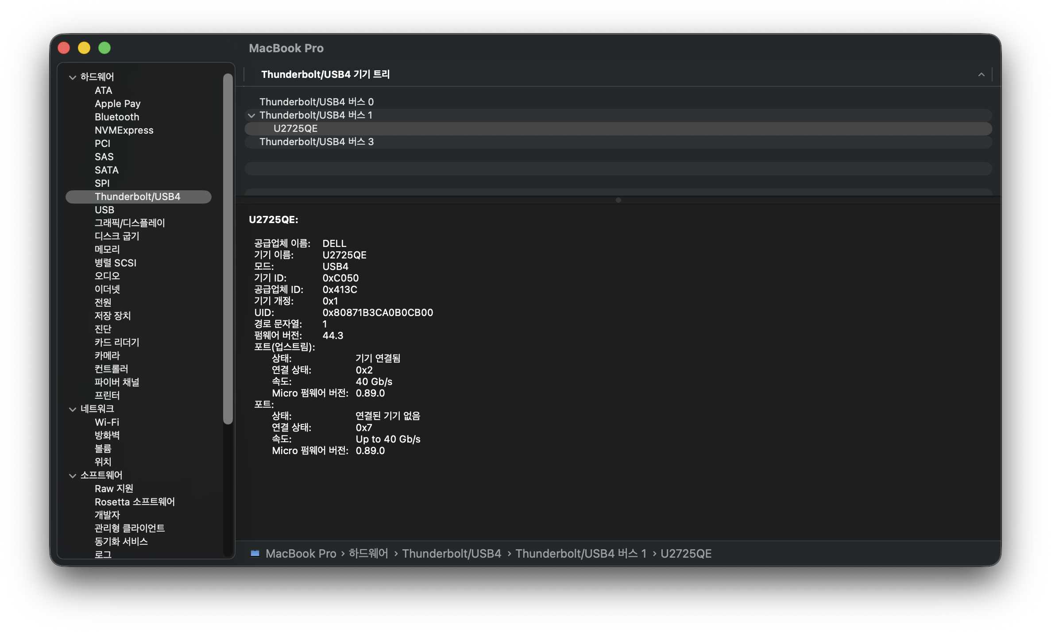
Task: Select the U2725QE device row
Action: pyautogui.click(x=295, y=128)
